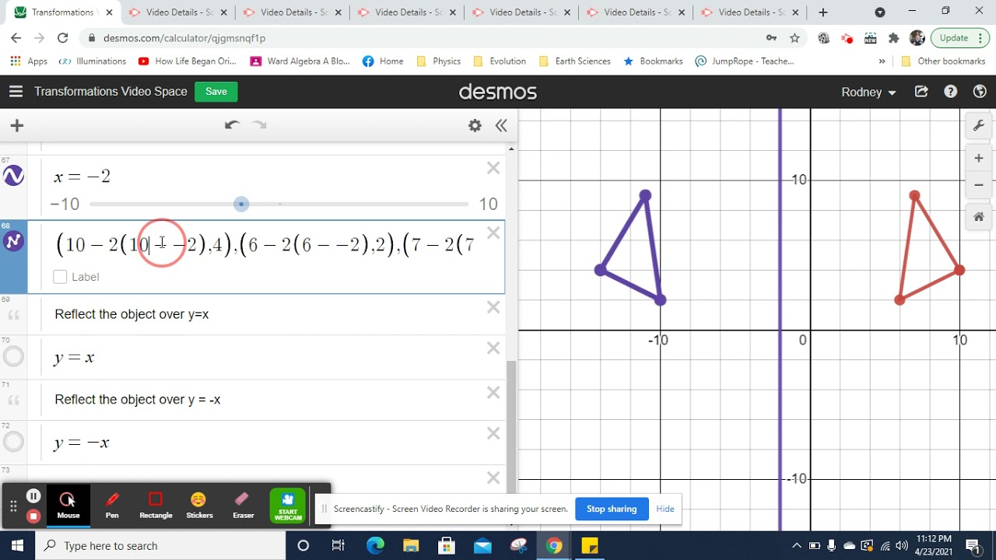Undo the last edit
Screen dimensions: 996x560
pos(232,125)
